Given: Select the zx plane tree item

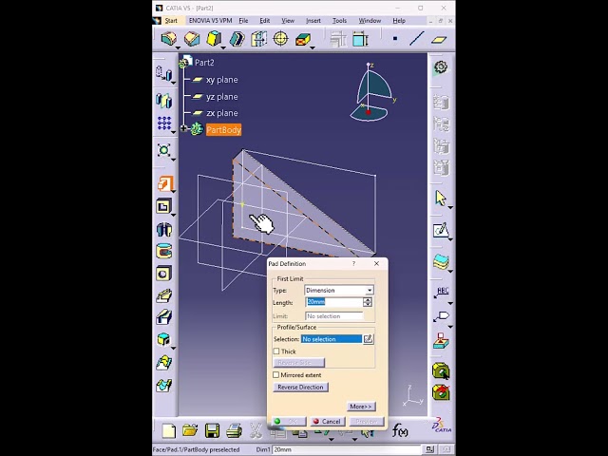Looking at the screenshot, I should (x=221, y=113).
